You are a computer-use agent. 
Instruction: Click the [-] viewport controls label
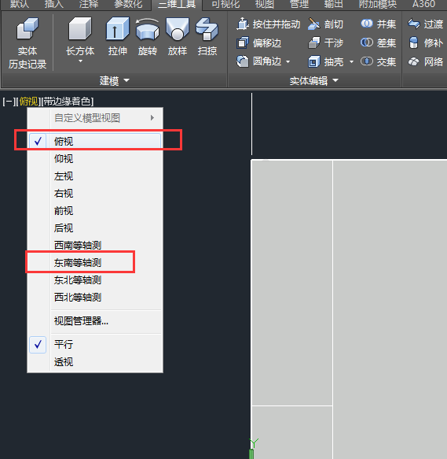coord(9,102)
